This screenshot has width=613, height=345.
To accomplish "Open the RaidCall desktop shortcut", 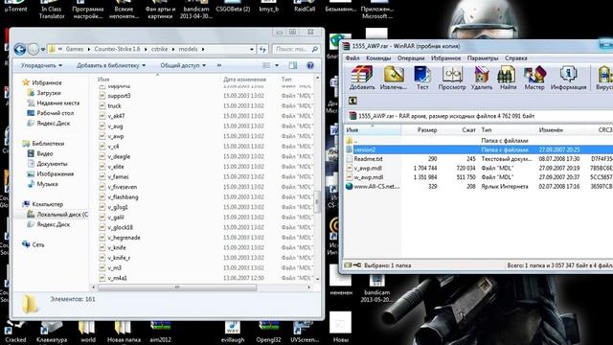I will coord(305,6).
